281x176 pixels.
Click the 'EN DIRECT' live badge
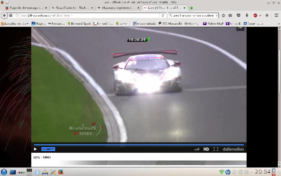(x=48, y=149)
